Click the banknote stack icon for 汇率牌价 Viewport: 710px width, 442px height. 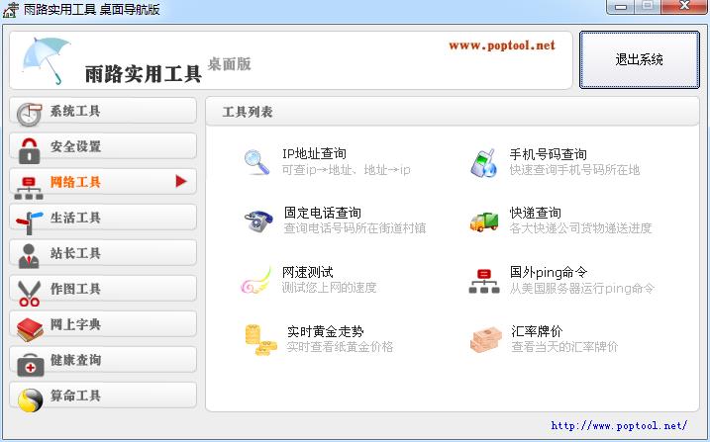(486, 340)
